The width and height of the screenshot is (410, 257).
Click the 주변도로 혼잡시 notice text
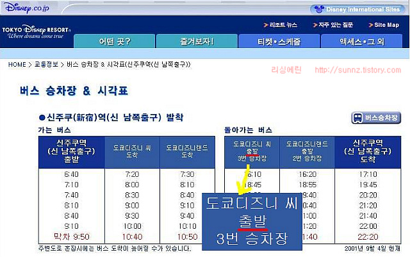point(115,249)
